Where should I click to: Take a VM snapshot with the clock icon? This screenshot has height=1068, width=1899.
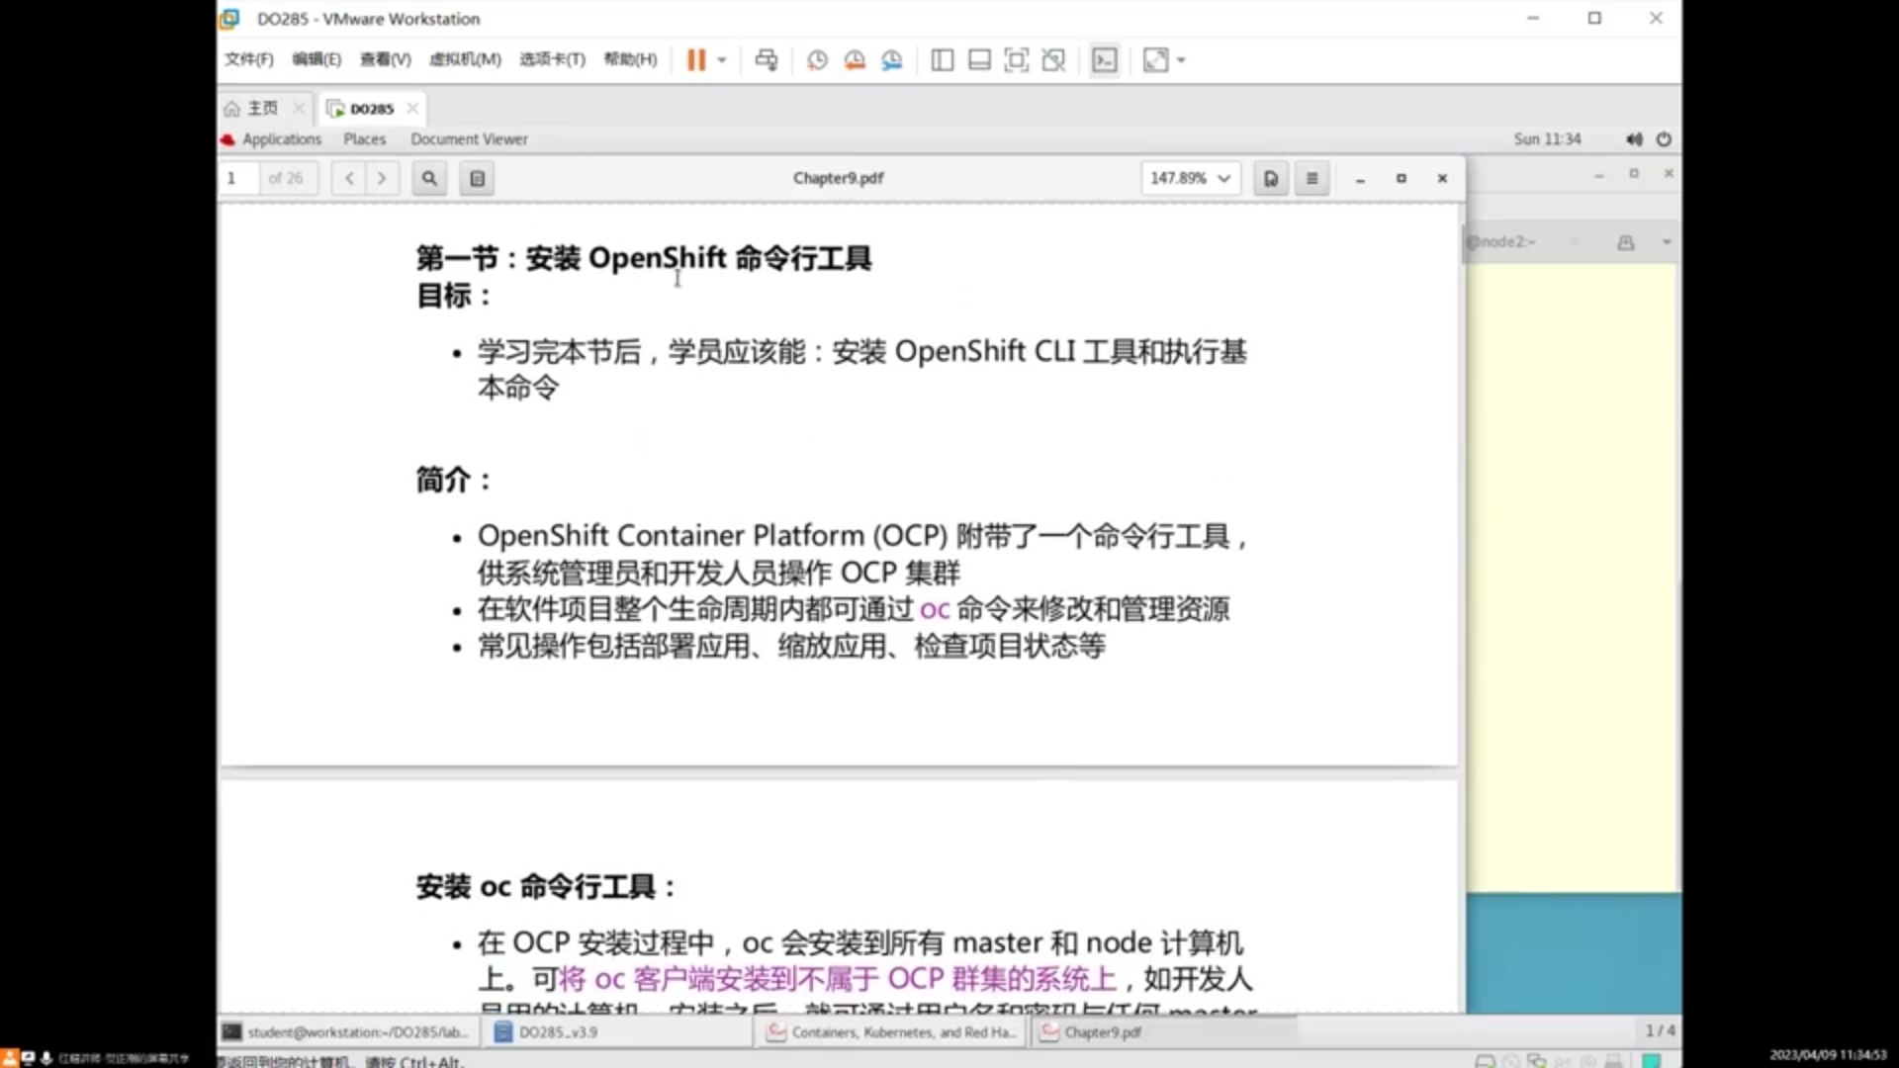click(x=817, y=60)
